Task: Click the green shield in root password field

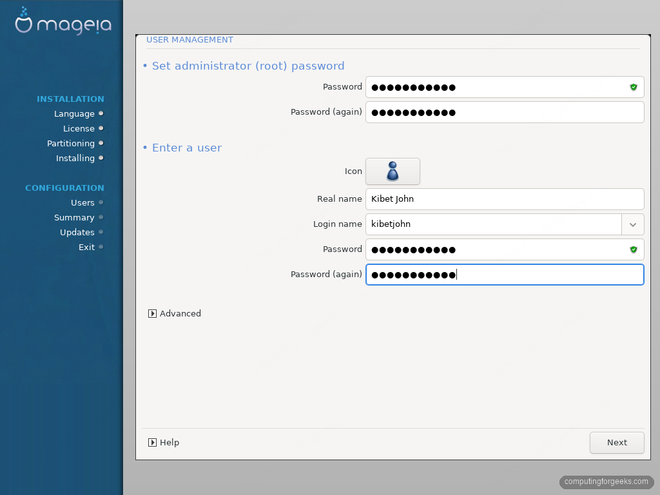Action: coord(634,87)
